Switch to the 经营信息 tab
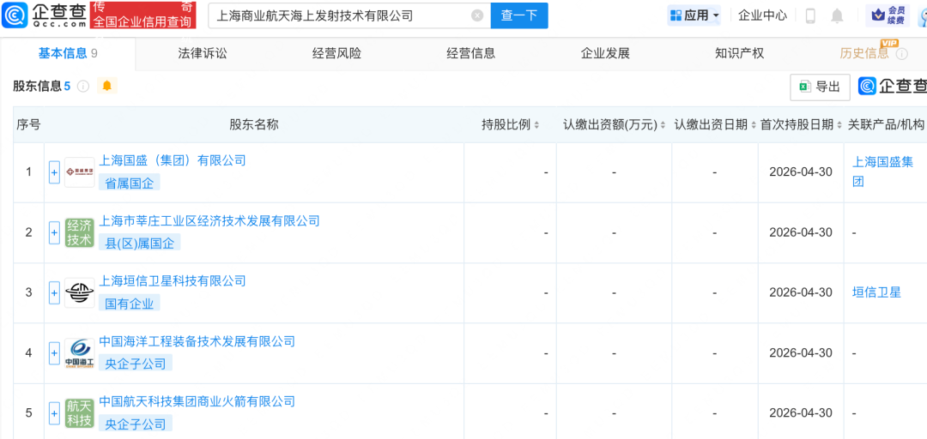 coord(470,54)
